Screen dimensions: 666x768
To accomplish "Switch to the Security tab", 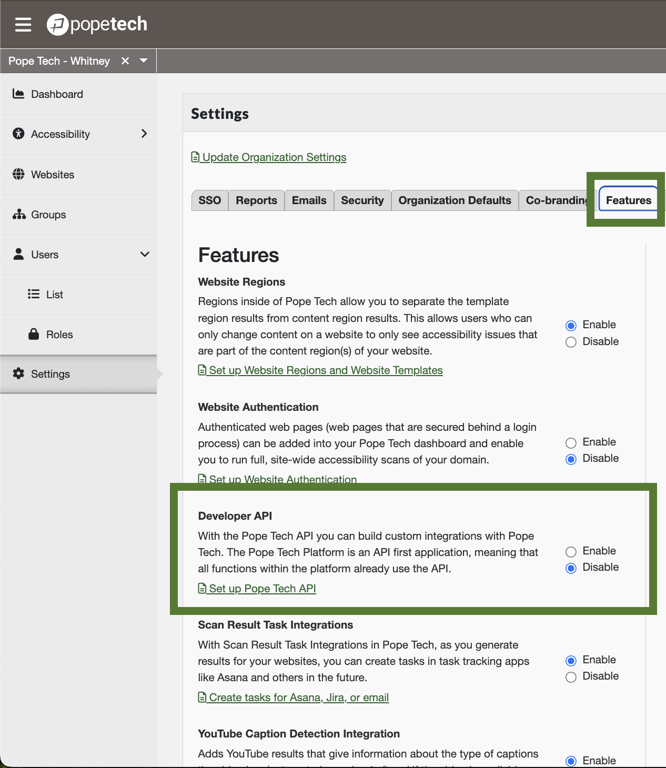I will tap(362, 200).
